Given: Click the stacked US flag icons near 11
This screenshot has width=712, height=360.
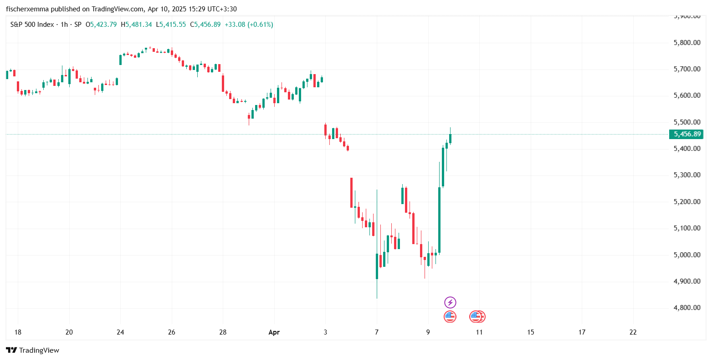Looking at the screenshot, I should pyautogui.click(x=477, y=317).
